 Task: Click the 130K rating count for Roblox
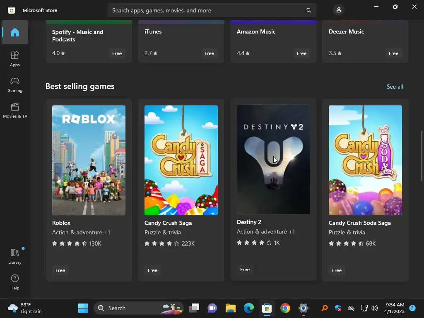[x=95, y=243]
